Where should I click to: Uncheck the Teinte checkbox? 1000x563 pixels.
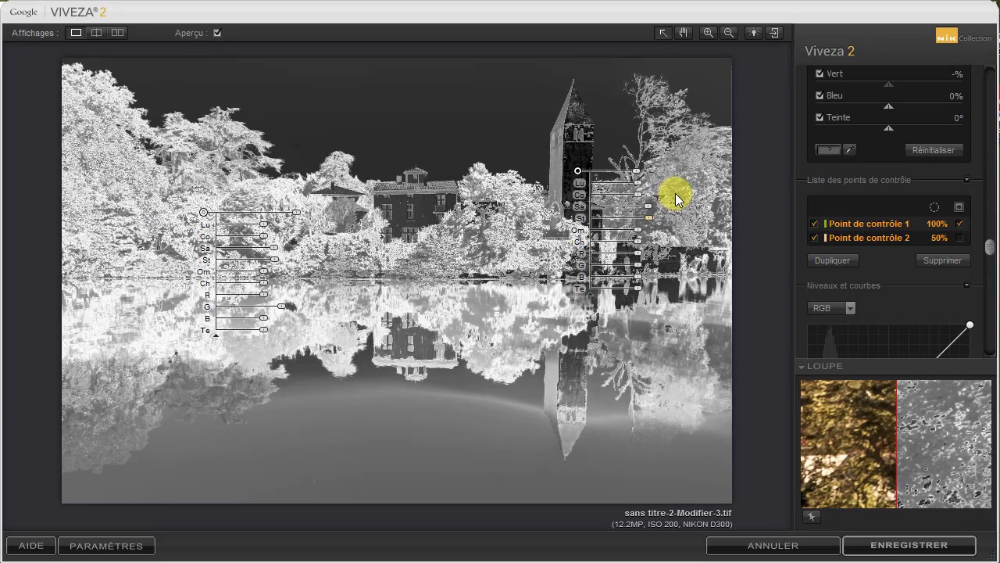pos(820,117)
